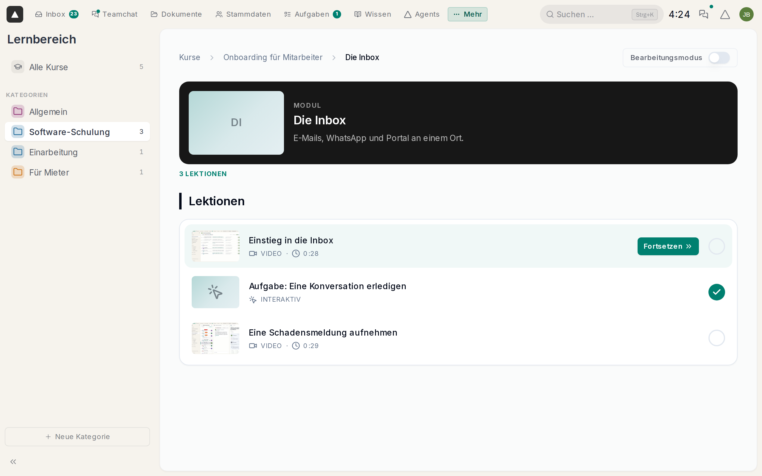Open the Einarbeitung category
This screenshot has width=762, height=476.
77,152
